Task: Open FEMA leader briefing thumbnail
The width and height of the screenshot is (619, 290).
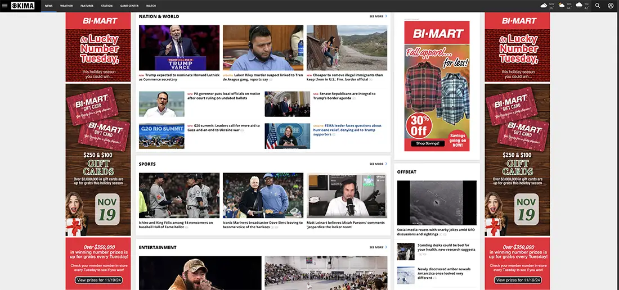Action: click(288, 136)
